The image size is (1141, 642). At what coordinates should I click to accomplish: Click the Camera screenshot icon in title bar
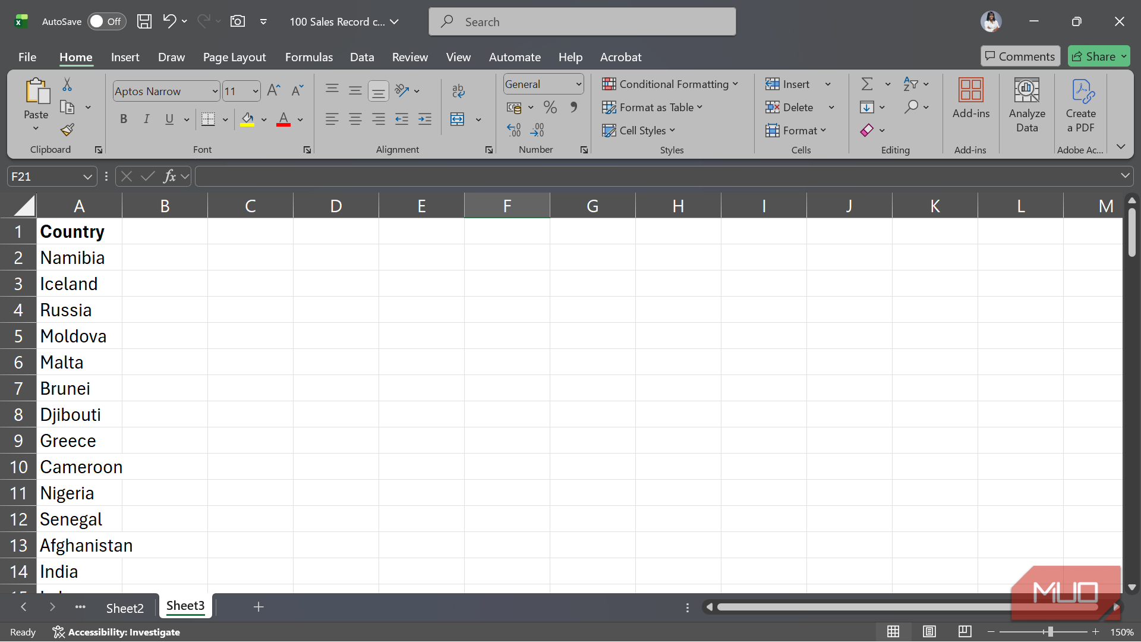[x=238, y=21]
